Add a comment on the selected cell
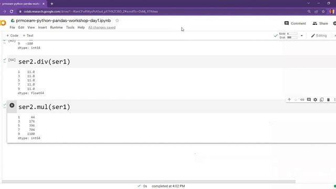The image size is (336, 189). (x=309, y=100)
